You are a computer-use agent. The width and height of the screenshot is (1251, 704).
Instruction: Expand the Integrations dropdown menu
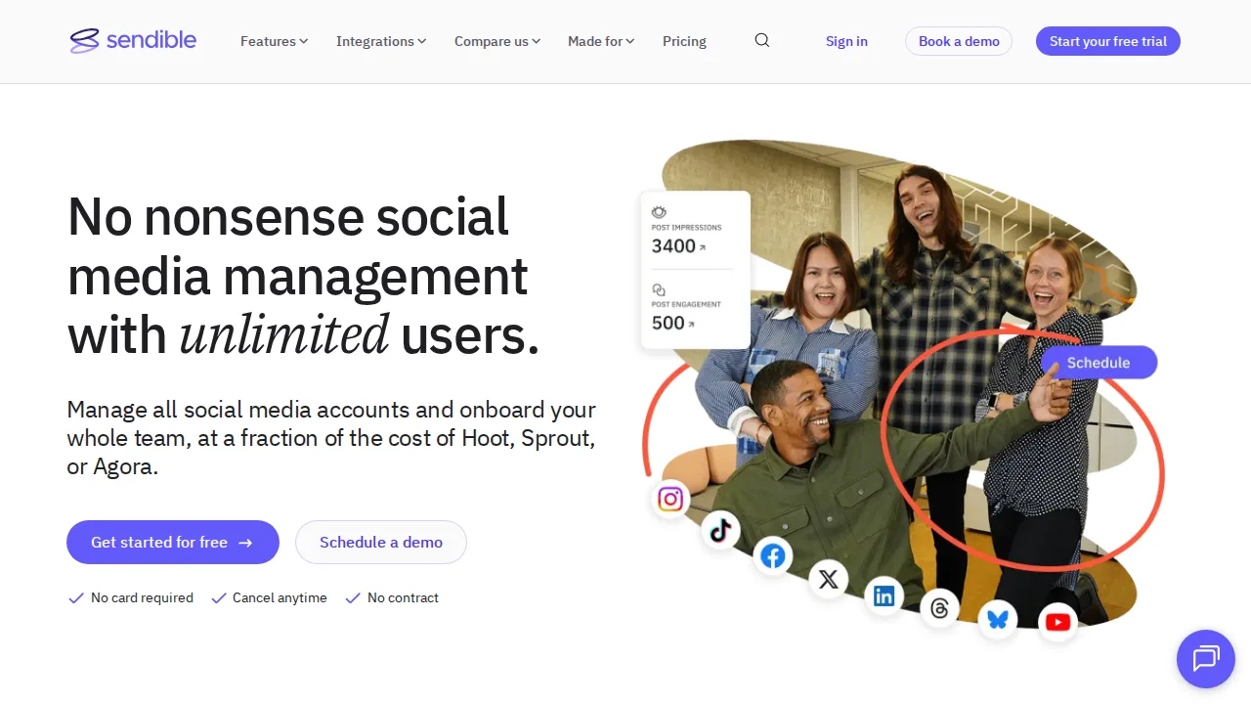[x=381, y=41]
